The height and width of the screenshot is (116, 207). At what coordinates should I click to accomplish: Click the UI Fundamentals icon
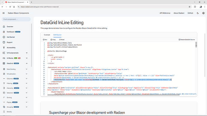click(4, 53)
